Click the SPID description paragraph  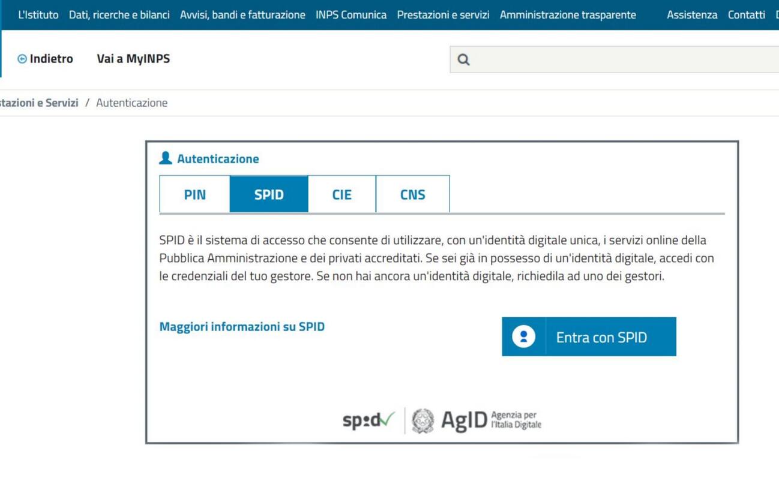437,258
